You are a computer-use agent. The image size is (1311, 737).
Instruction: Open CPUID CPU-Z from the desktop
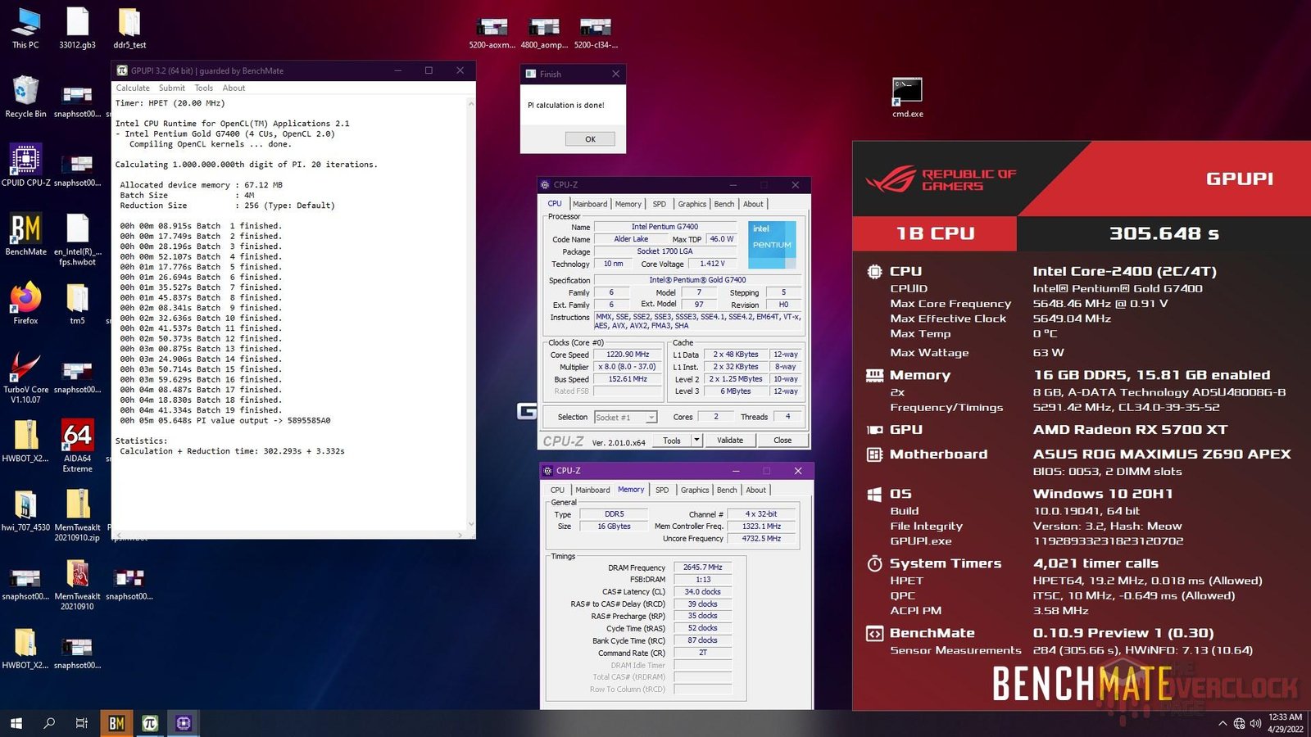pos(25,160)
